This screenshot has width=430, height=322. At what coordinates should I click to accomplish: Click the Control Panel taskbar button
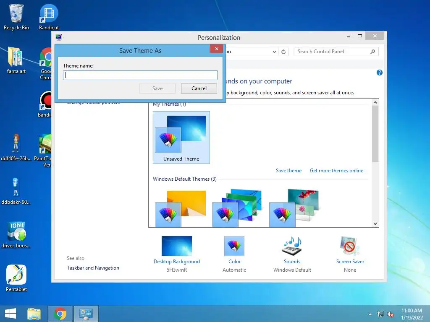coord(86,314)
